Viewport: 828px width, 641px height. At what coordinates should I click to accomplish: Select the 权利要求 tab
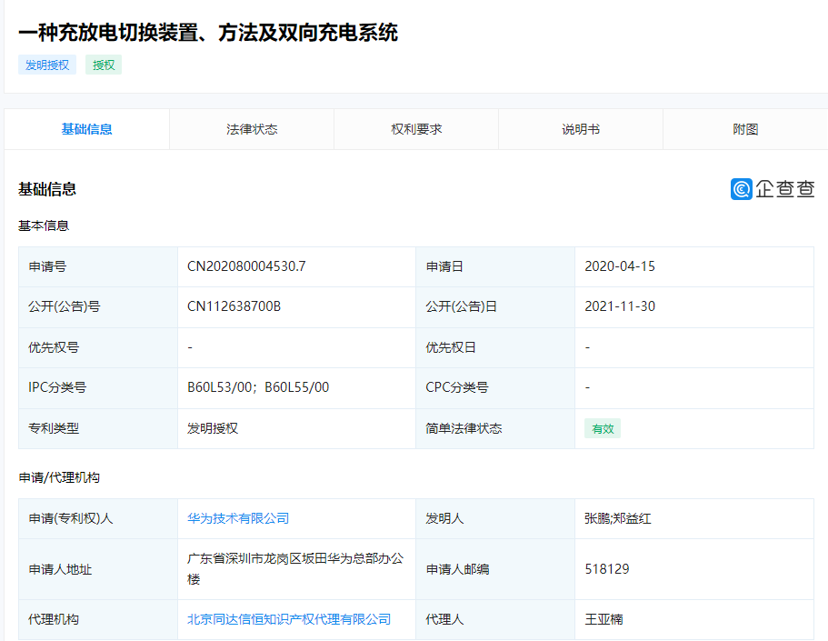[x=416, y=129]
